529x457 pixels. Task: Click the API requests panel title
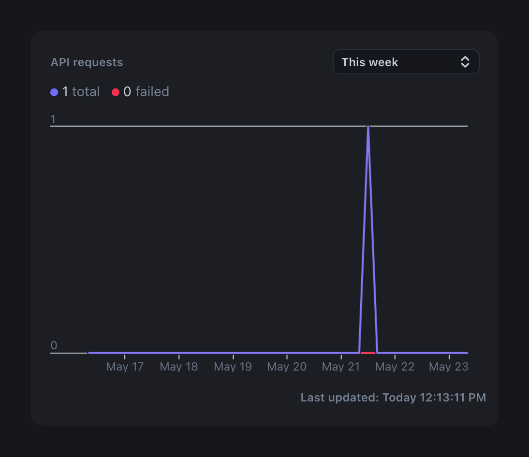[x=87, y=62]
